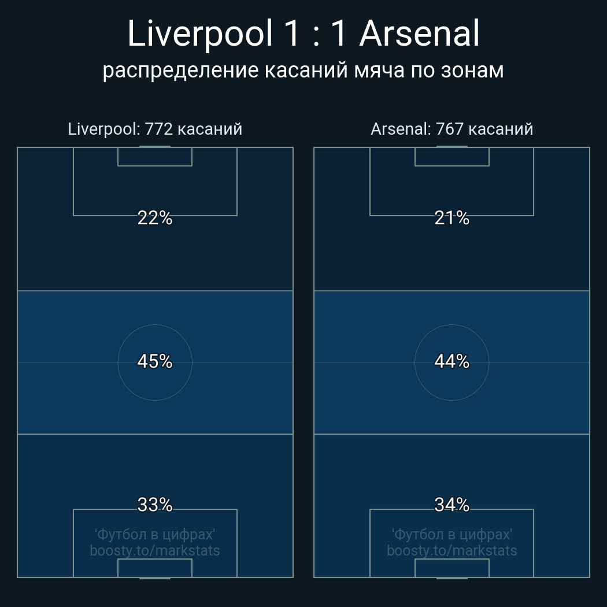Click the Russian subtitle below the score
Viewport: 607px width, 607px height.
(303, 70)
